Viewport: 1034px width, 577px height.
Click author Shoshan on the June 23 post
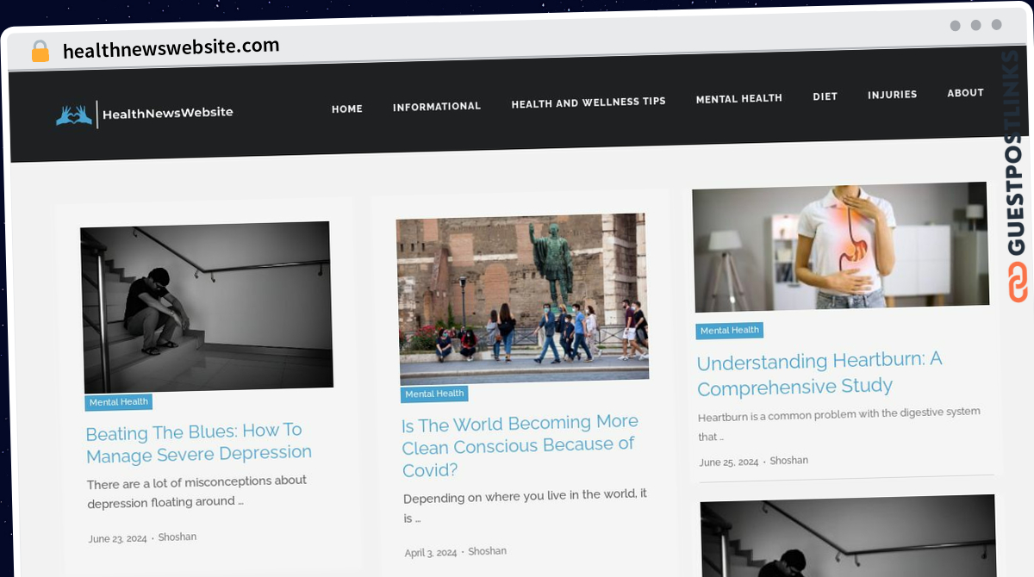(178, 537)
